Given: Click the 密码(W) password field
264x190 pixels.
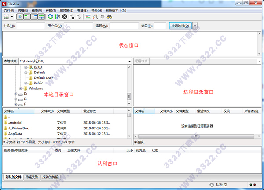Looking at the screenshot, I should (x=124, y=26).
